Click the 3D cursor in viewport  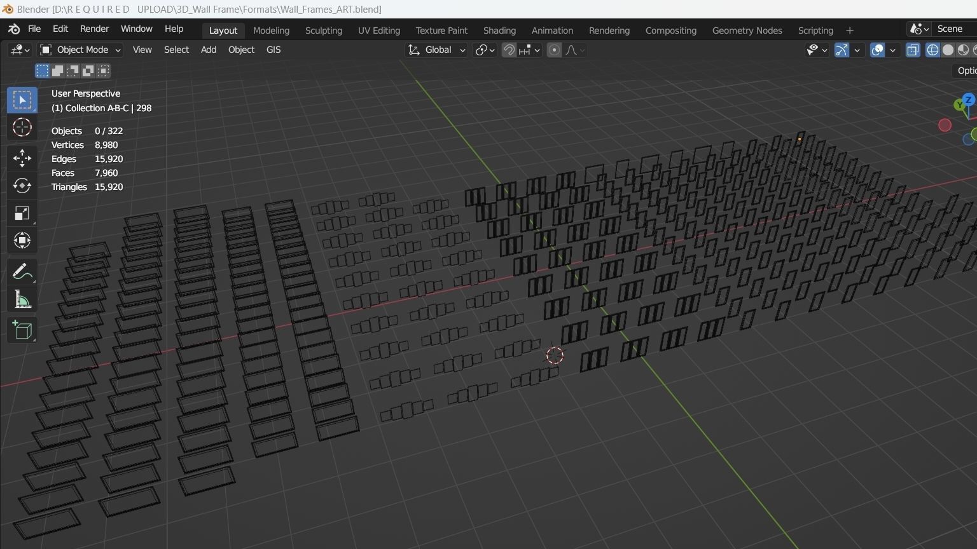click(x=555, y=356)
